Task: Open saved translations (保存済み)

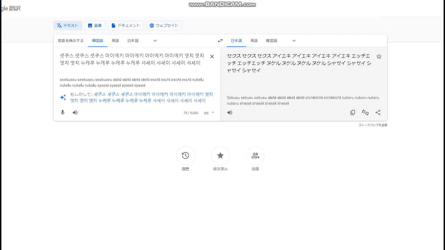Action: click(x=220, y=156)
